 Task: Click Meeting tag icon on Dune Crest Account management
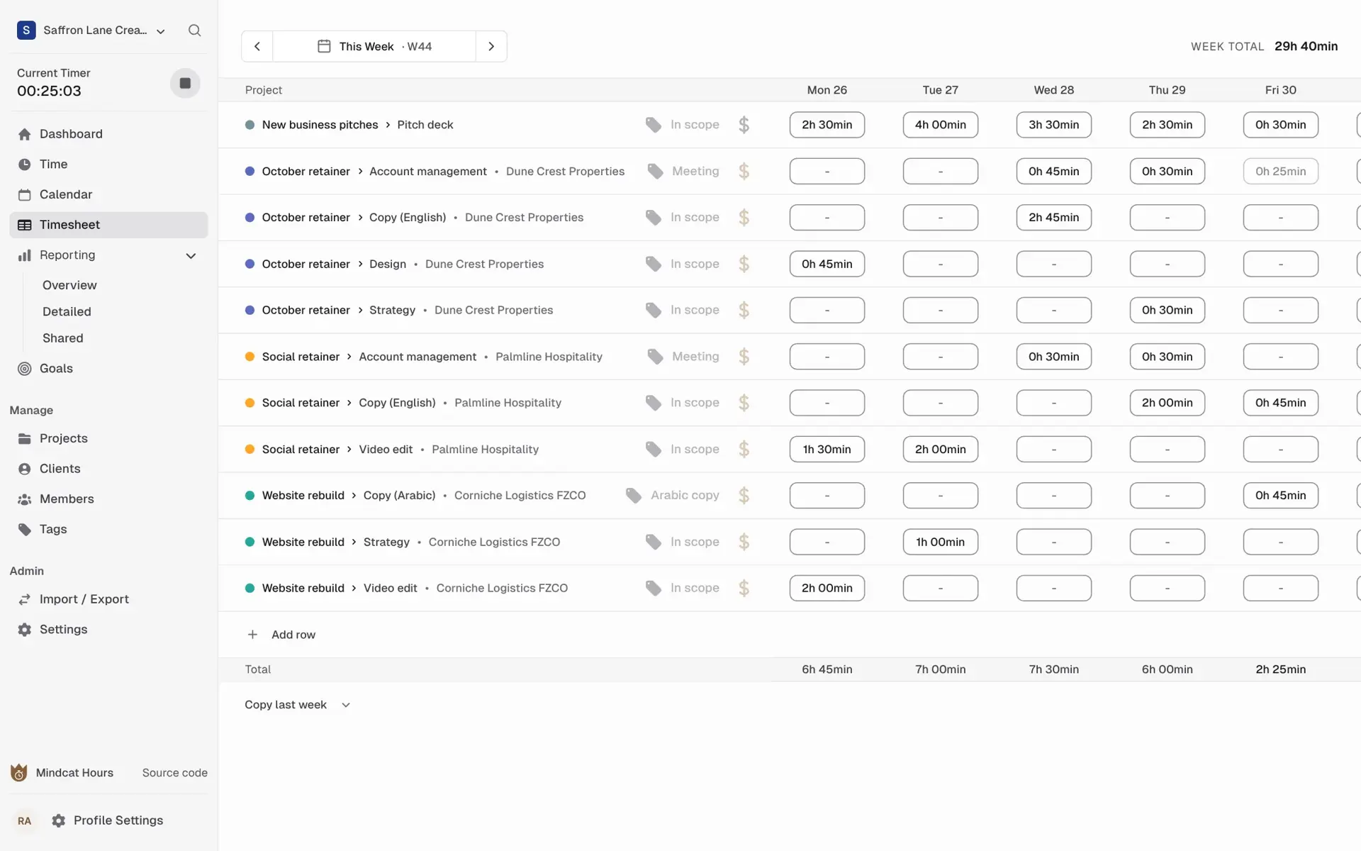tap(655, 171)
